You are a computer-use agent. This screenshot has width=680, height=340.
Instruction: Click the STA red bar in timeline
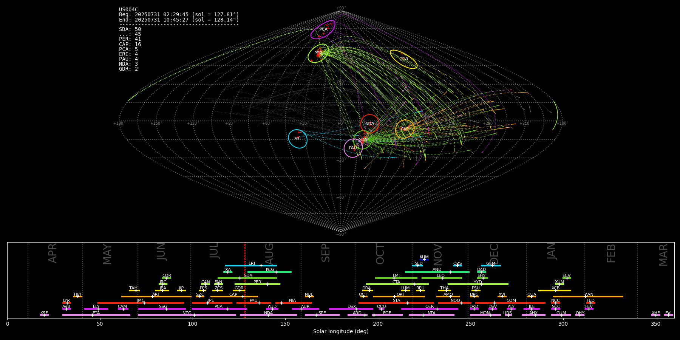point(396,303)
